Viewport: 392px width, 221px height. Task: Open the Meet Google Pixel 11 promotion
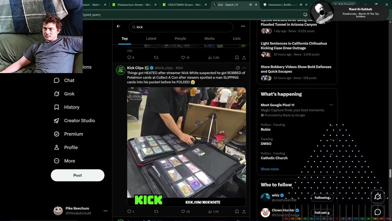coord(277,105)
